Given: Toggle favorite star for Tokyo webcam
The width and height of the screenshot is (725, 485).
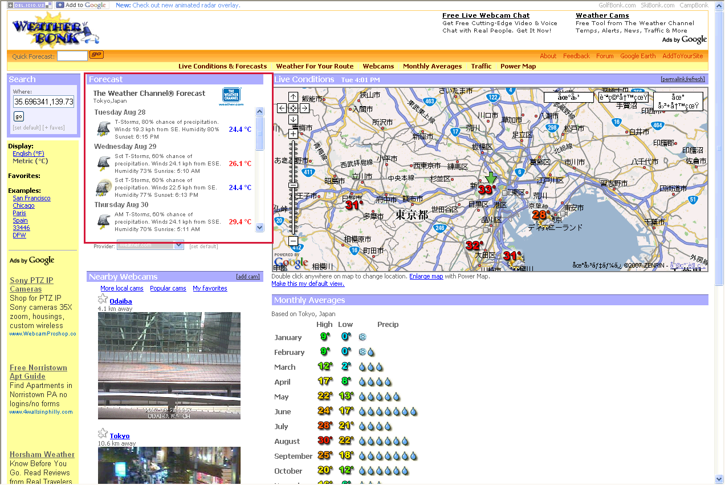Looking at the screenshot, I should (103, 434).
